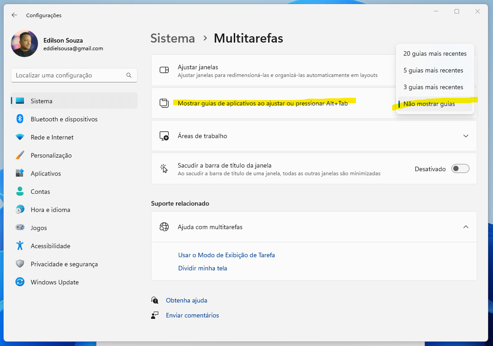
Task: Open the Aplicativos label
Action: coord(46,173)
